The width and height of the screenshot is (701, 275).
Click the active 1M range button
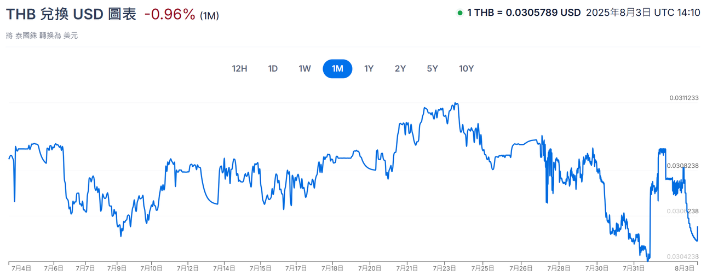coord(337,69)
